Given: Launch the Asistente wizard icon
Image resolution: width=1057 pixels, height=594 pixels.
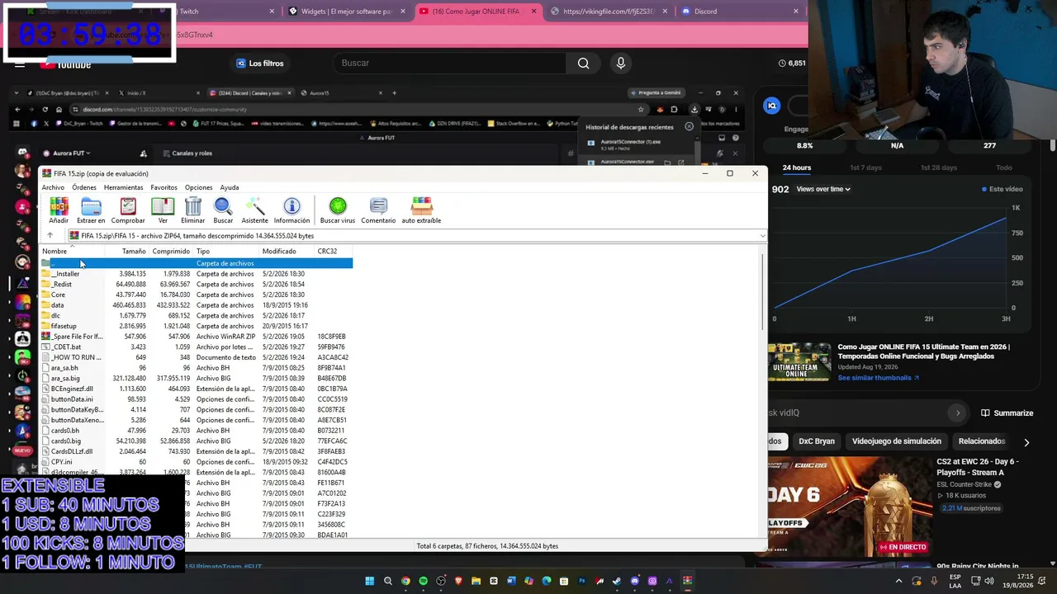Looking at the screenshot, I should pos(254,210).
